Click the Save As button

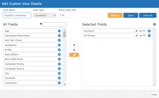[x=148, y=15]
